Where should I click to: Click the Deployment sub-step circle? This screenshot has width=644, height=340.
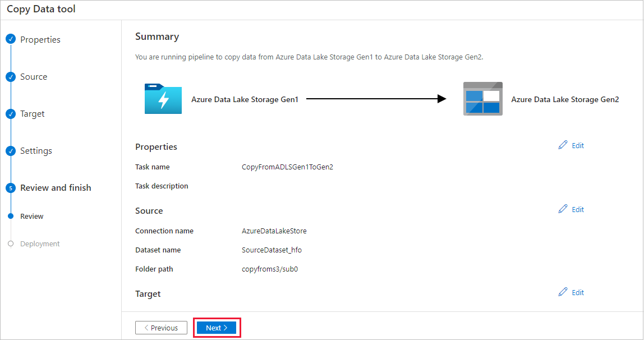point(11,243)
